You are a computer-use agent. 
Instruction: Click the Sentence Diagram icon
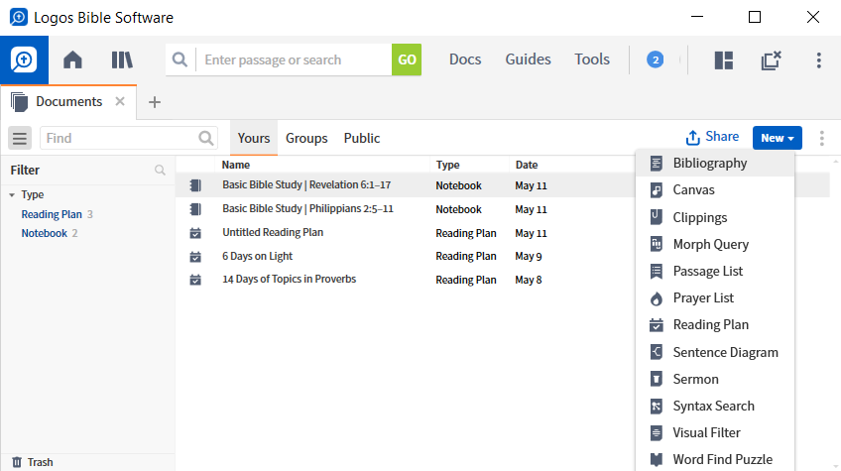click(656, 352)
